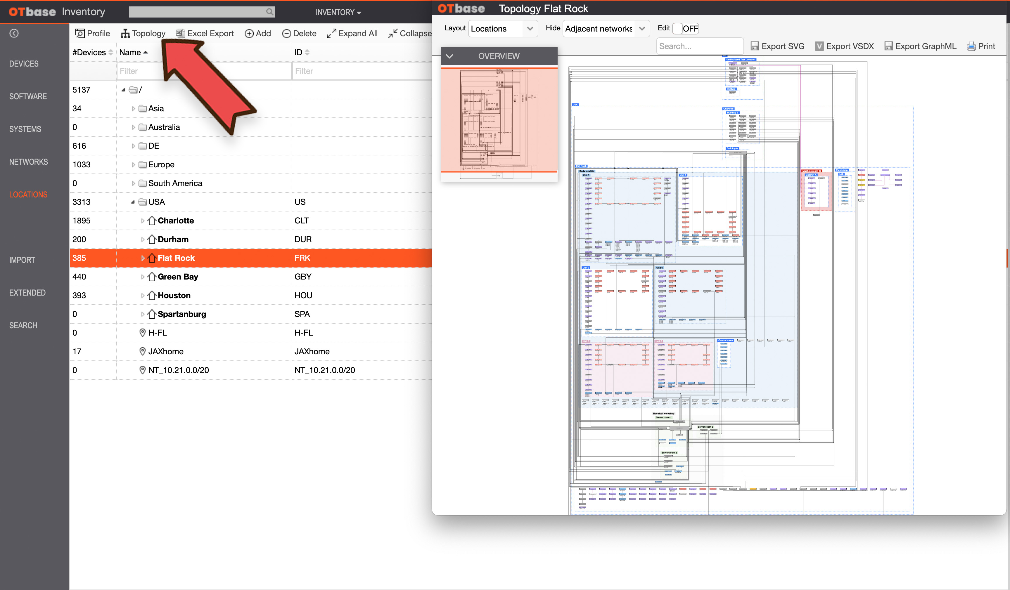This screenshot has width=1010, height=590.
Task: Click the Excel Export icon
Action: point(180,33)
